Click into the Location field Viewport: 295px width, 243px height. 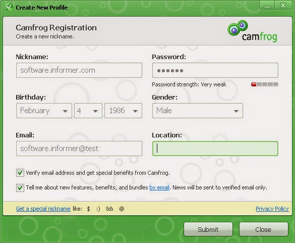[215, 149]
